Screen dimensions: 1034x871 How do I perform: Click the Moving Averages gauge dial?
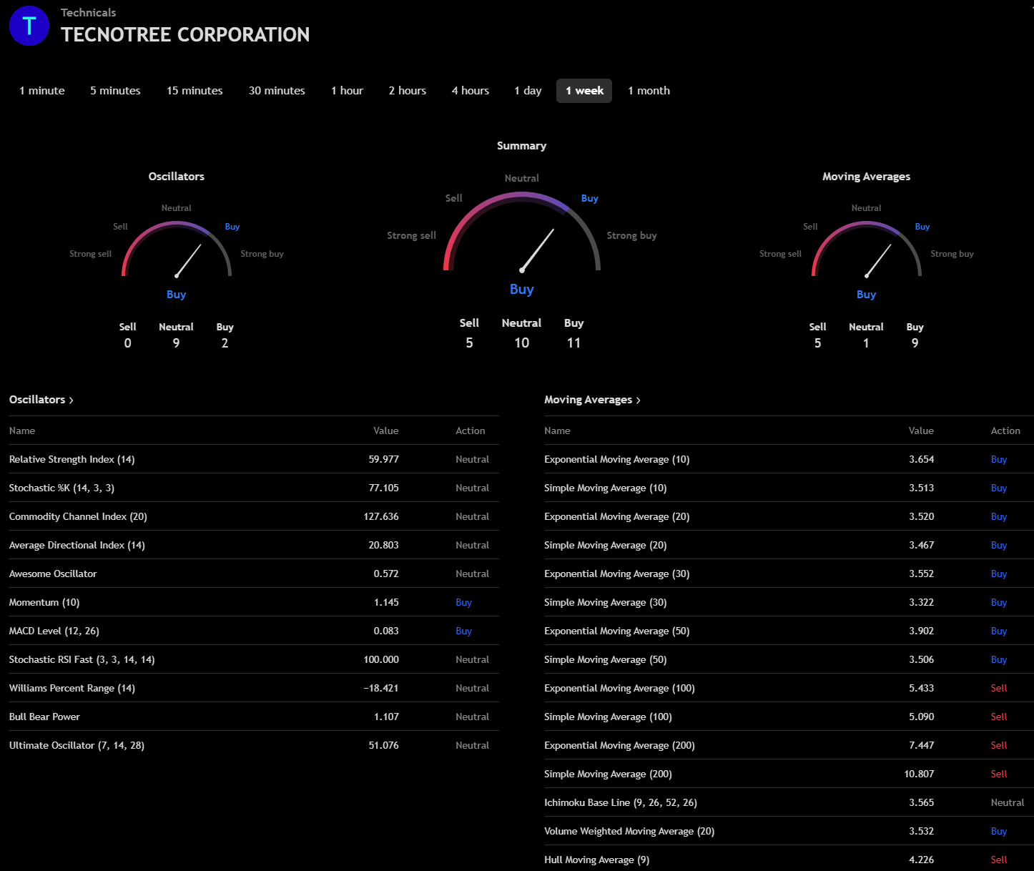[x=866, y=250]
